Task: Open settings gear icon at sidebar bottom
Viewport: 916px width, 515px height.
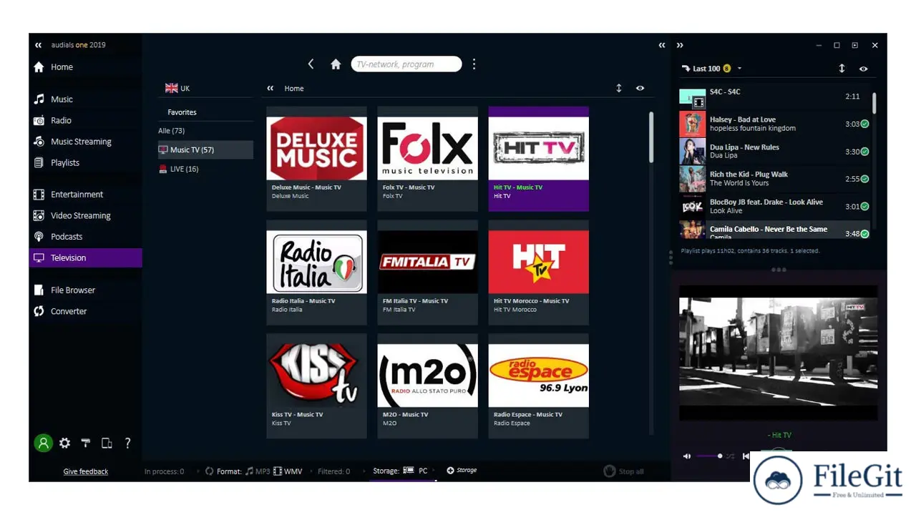Action: click(64, 443)
